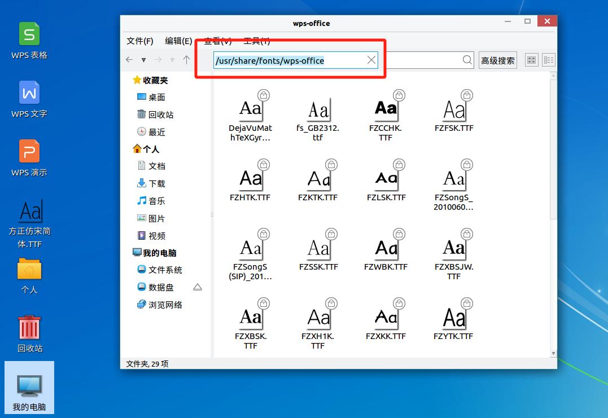Expand the search field magnifier
The height and width of the screenshot is (418, 608).
click(467, 60)
